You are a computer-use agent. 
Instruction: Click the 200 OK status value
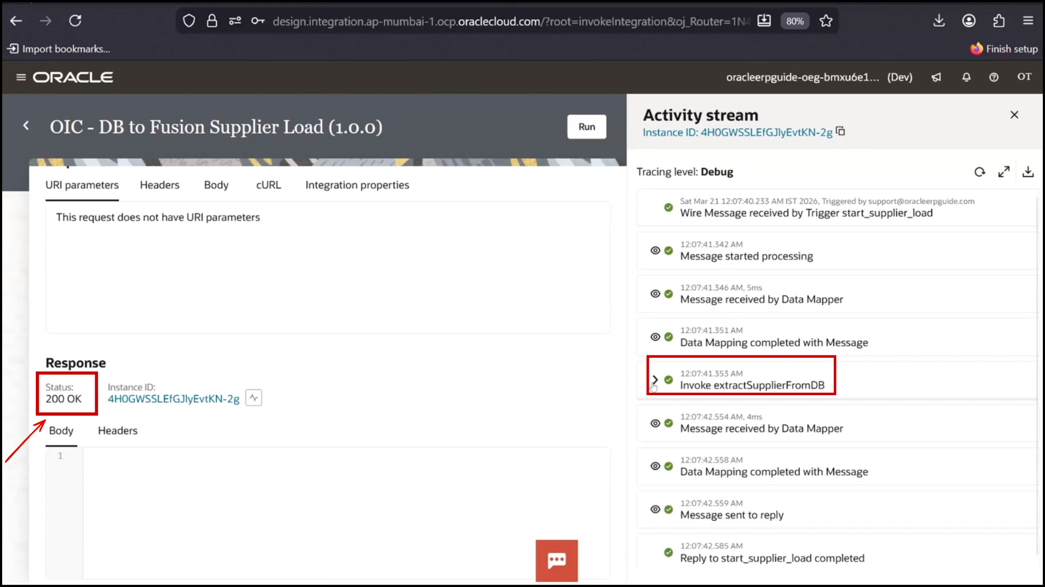64,399
